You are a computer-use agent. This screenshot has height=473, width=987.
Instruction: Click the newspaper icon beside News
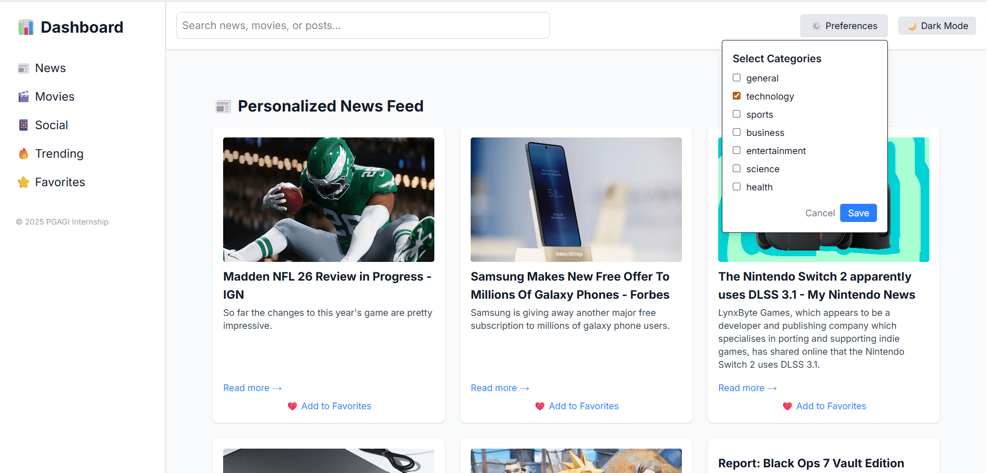tap(23, 68)
